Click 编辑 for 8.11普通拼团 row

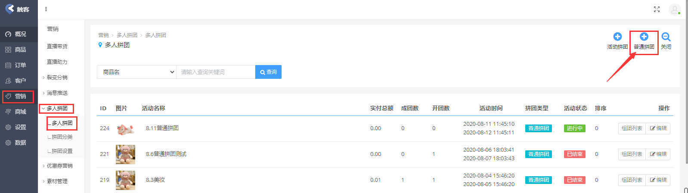(658, 128)
